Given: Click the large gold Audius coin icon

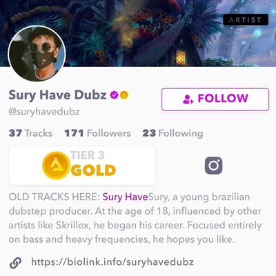Looking at the screenshot, I should 56,166.
